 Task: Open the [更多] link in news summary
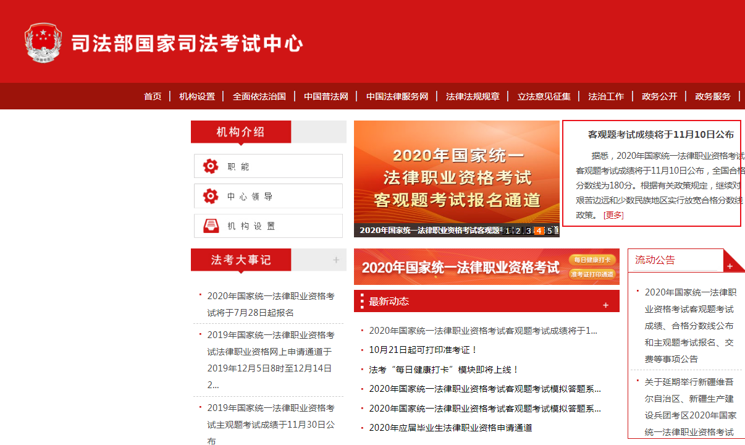(613, 215)
